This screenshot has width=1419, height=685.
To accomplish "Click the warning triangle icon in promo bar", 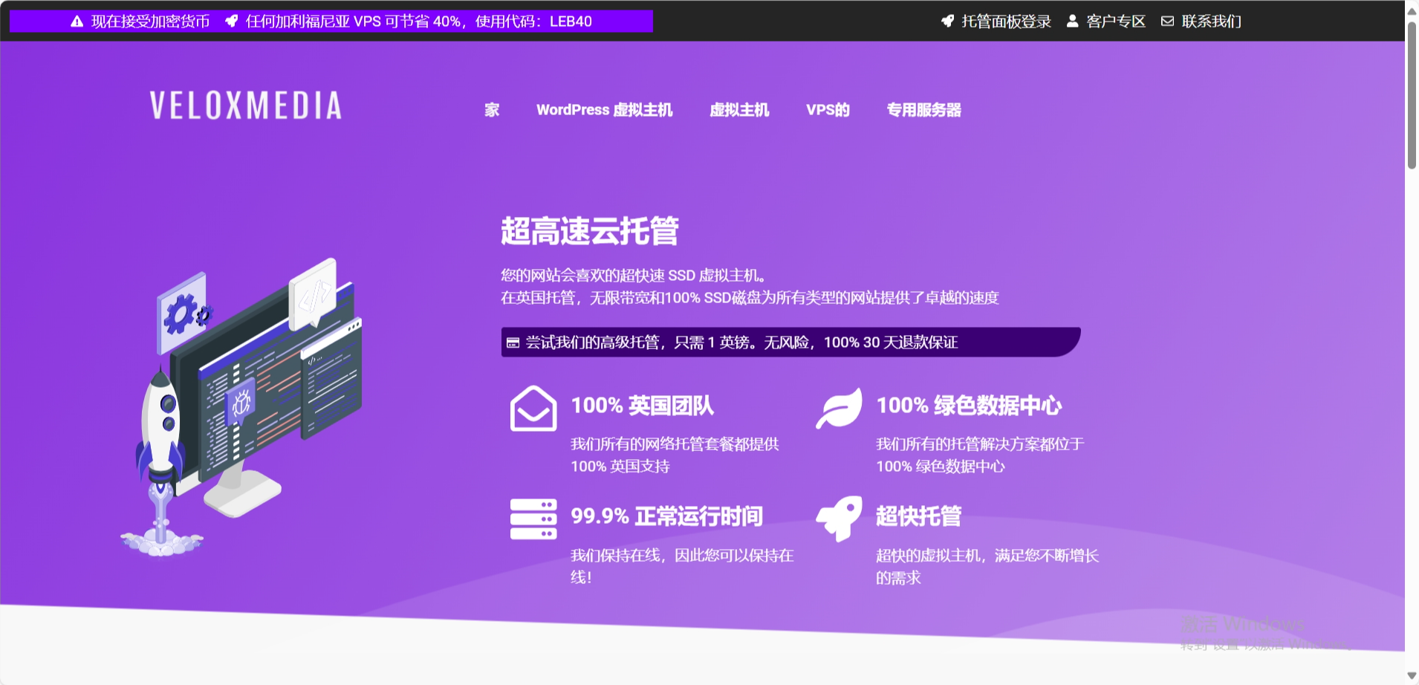I will point(77,21).
